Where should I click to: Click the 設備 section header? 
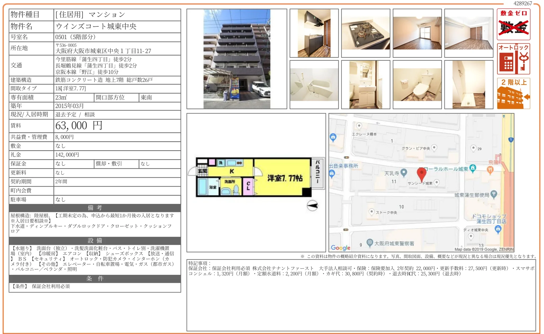(x=95, y=241)
